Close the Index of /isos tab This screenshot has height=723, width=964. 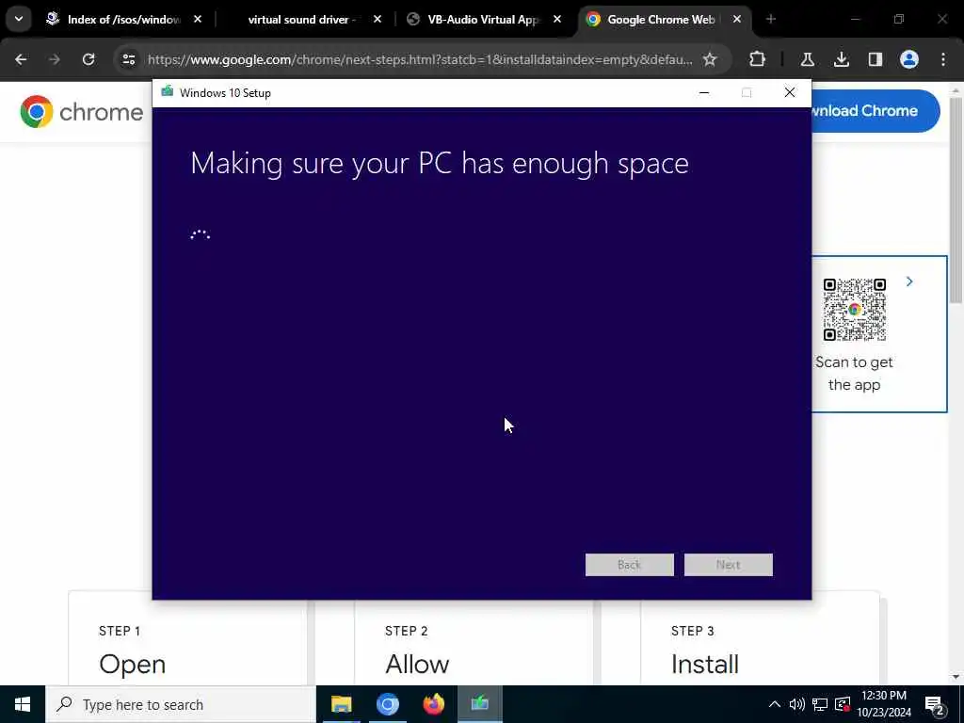(198, 20)
